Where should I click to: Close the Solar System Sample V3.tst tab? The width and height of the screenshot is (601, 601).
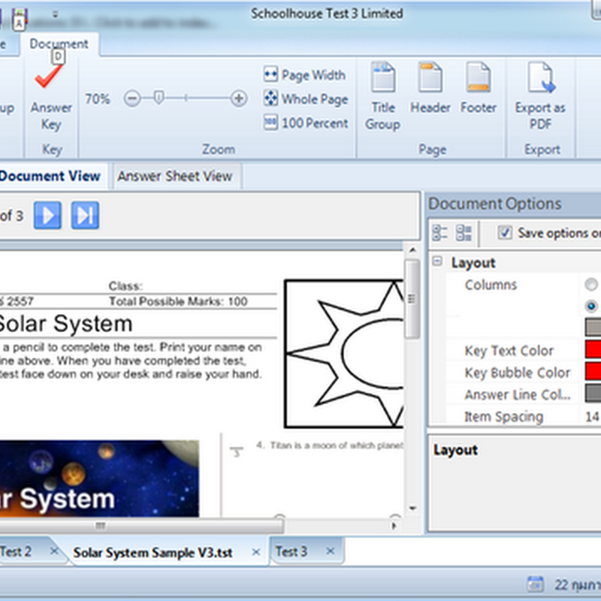256,552
